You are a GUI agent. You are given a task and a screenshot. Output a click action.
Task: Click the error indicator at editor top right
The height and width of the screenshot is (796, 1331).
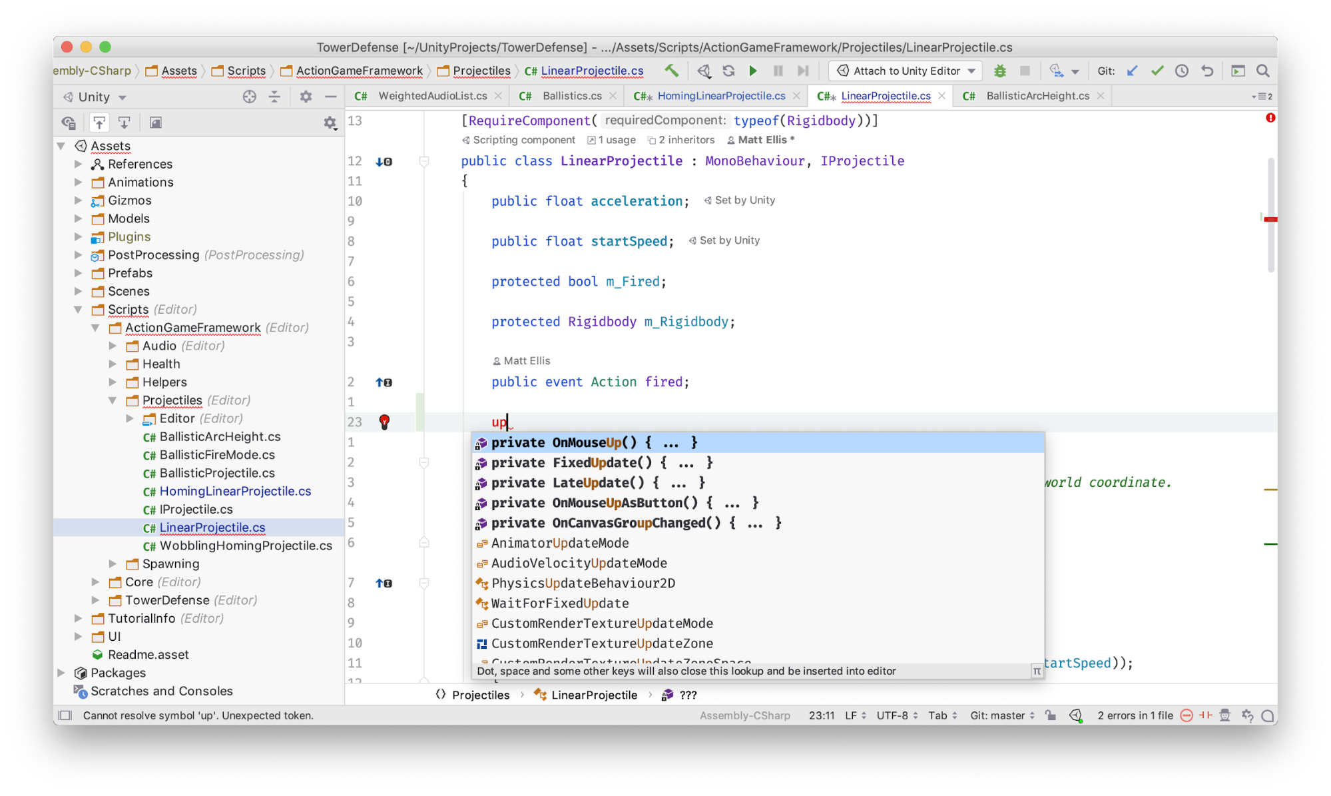click(1270, 118)
